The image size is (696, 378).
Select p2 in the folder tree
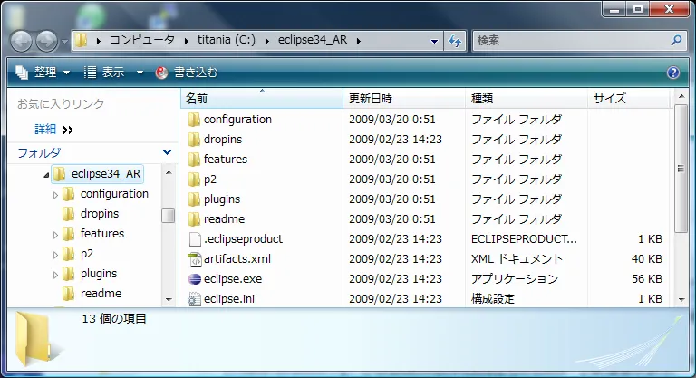point(87,254)
